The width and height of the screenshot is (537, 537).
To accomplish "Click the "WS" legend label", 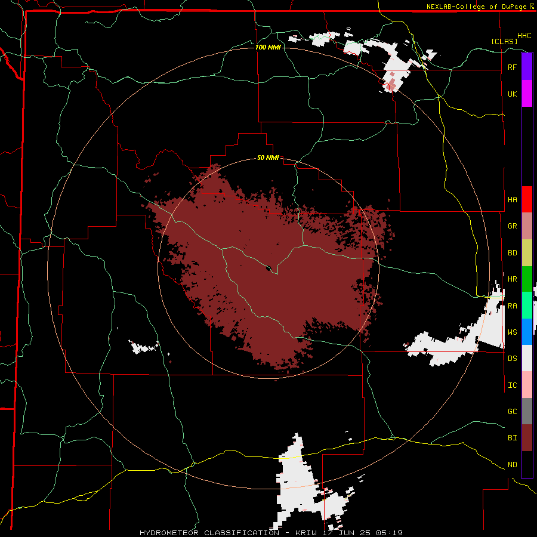I will coord(512,332).
